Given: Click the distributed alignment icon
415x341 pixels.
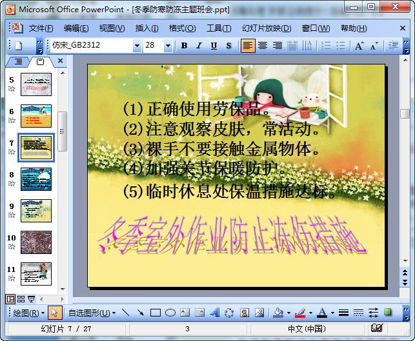Looking at the screenshot, I should pyautogui.click(x=292, y=46).
